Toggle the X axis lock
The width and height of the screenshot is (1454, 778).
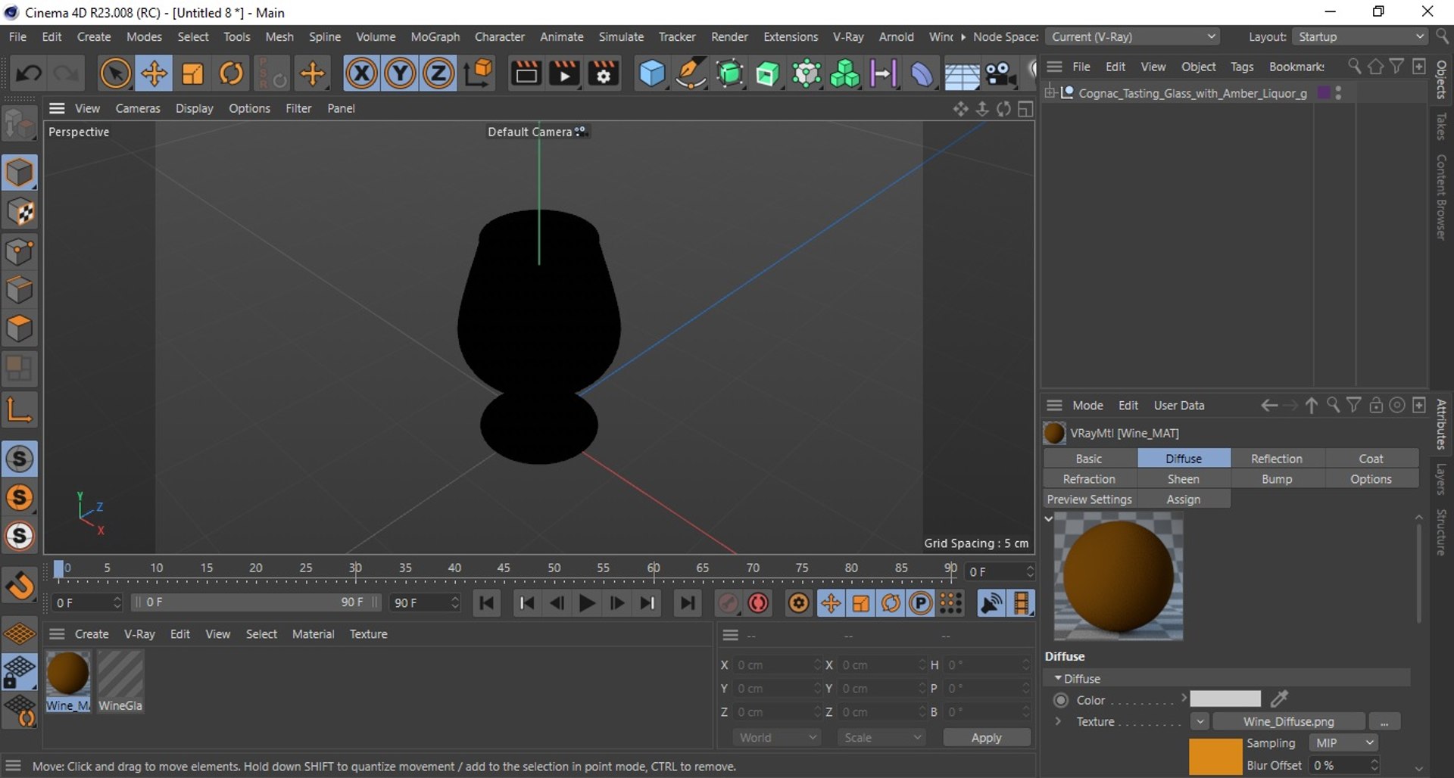361,74
